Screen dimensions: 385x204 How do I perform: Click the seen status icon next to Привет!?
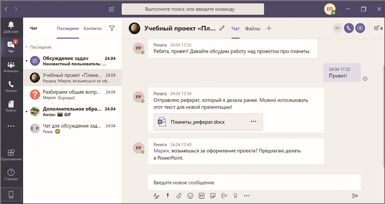click(365, 79)
